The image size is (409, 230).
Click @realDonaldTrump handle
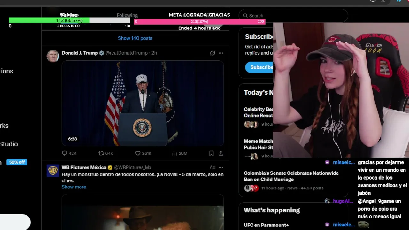127,53
